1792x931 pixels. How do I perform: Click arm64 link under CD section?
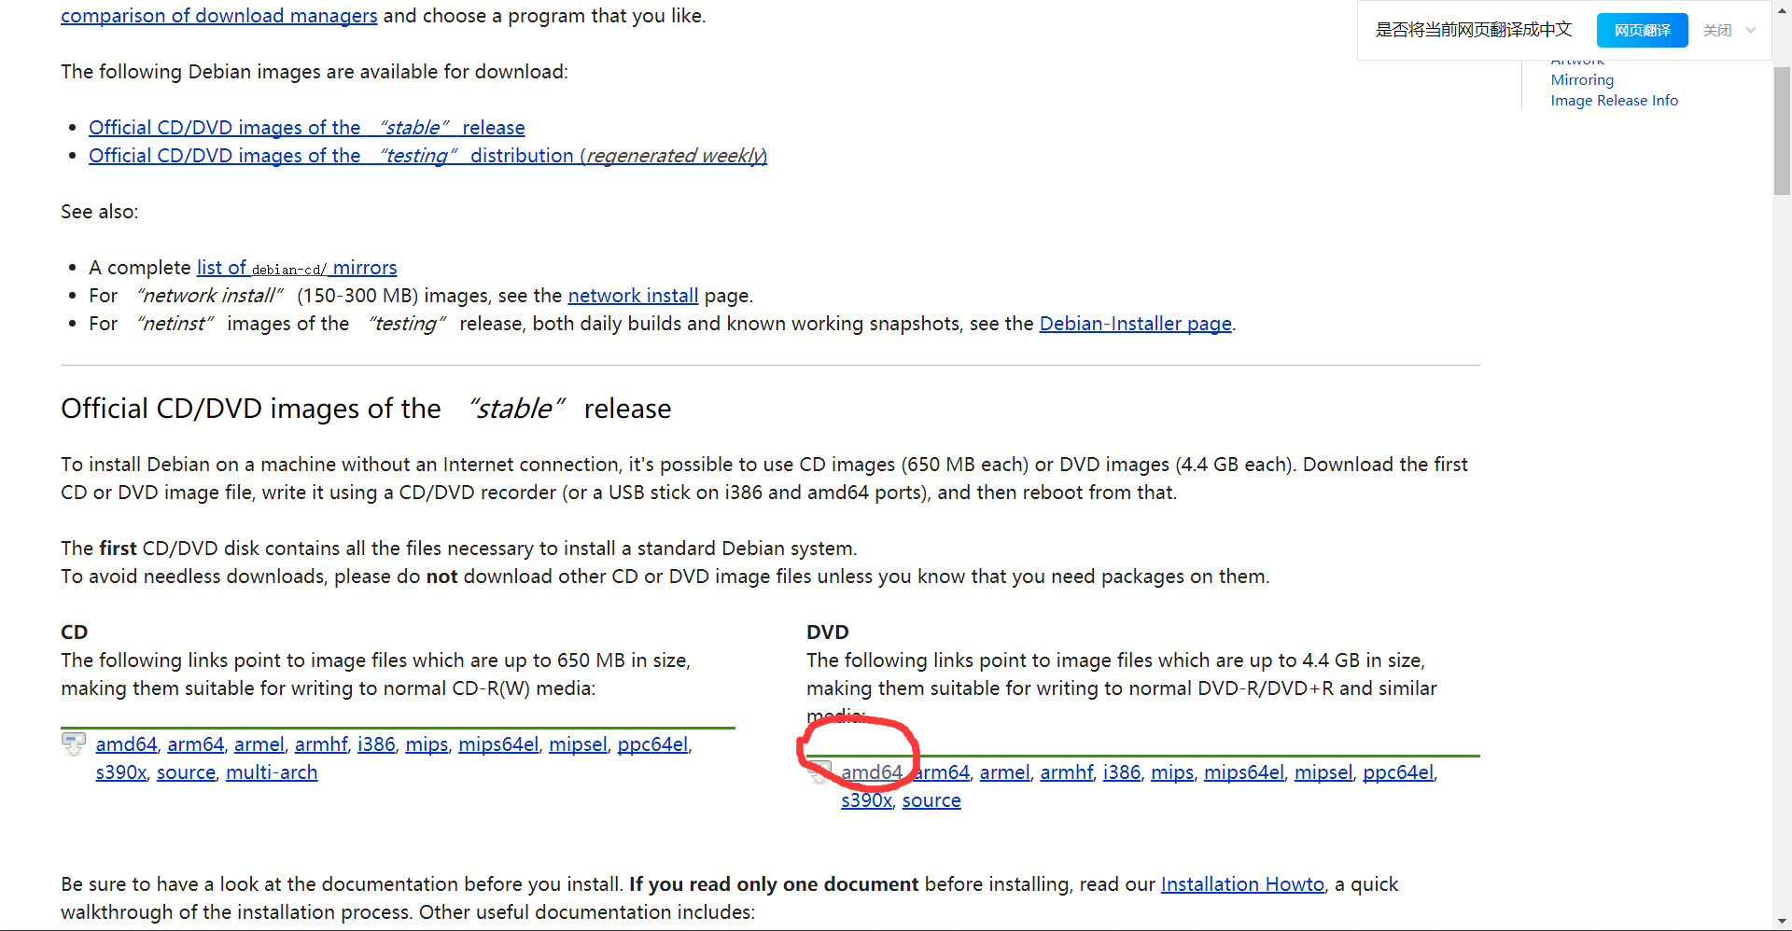click(x=196, y=744)
